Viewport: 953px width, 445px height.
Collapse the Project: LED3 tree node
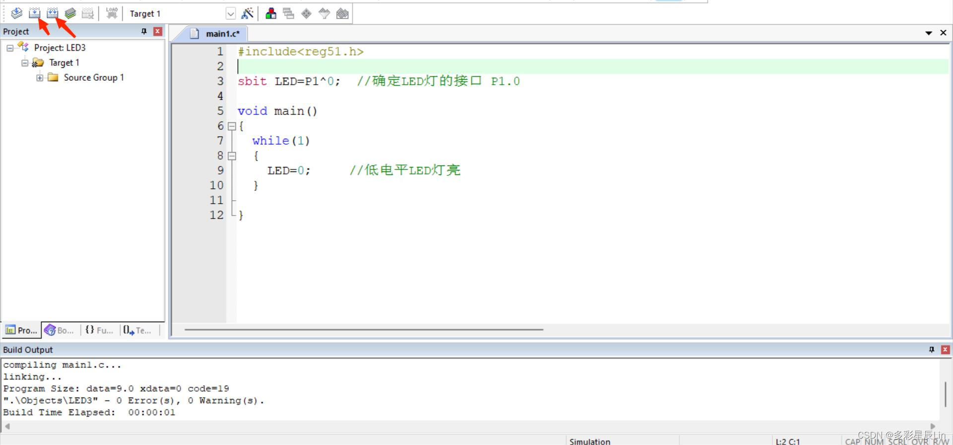[10, 48]
